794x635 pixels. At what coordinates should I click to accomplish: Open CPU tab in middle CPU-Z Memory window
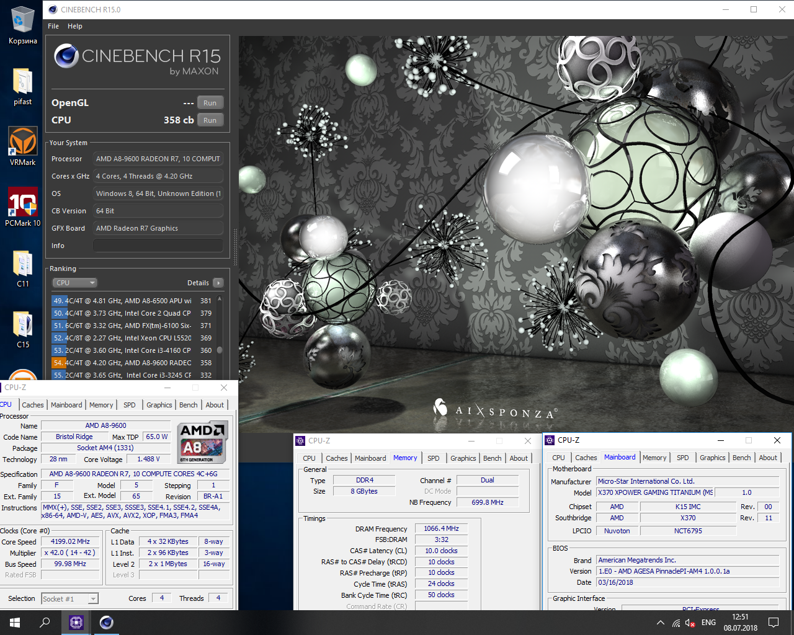coord(310,458)
